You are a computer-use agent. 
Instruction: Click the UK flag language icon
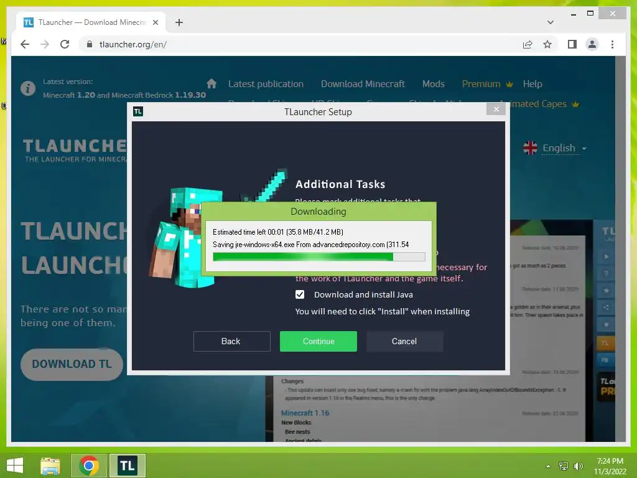click(x=530, y=148)
